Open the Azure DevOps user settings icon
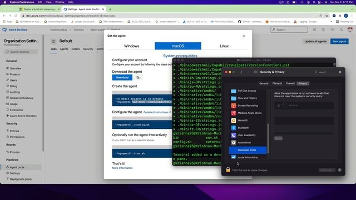This screenshot has height=200, width=356. (x=341, y=29)
